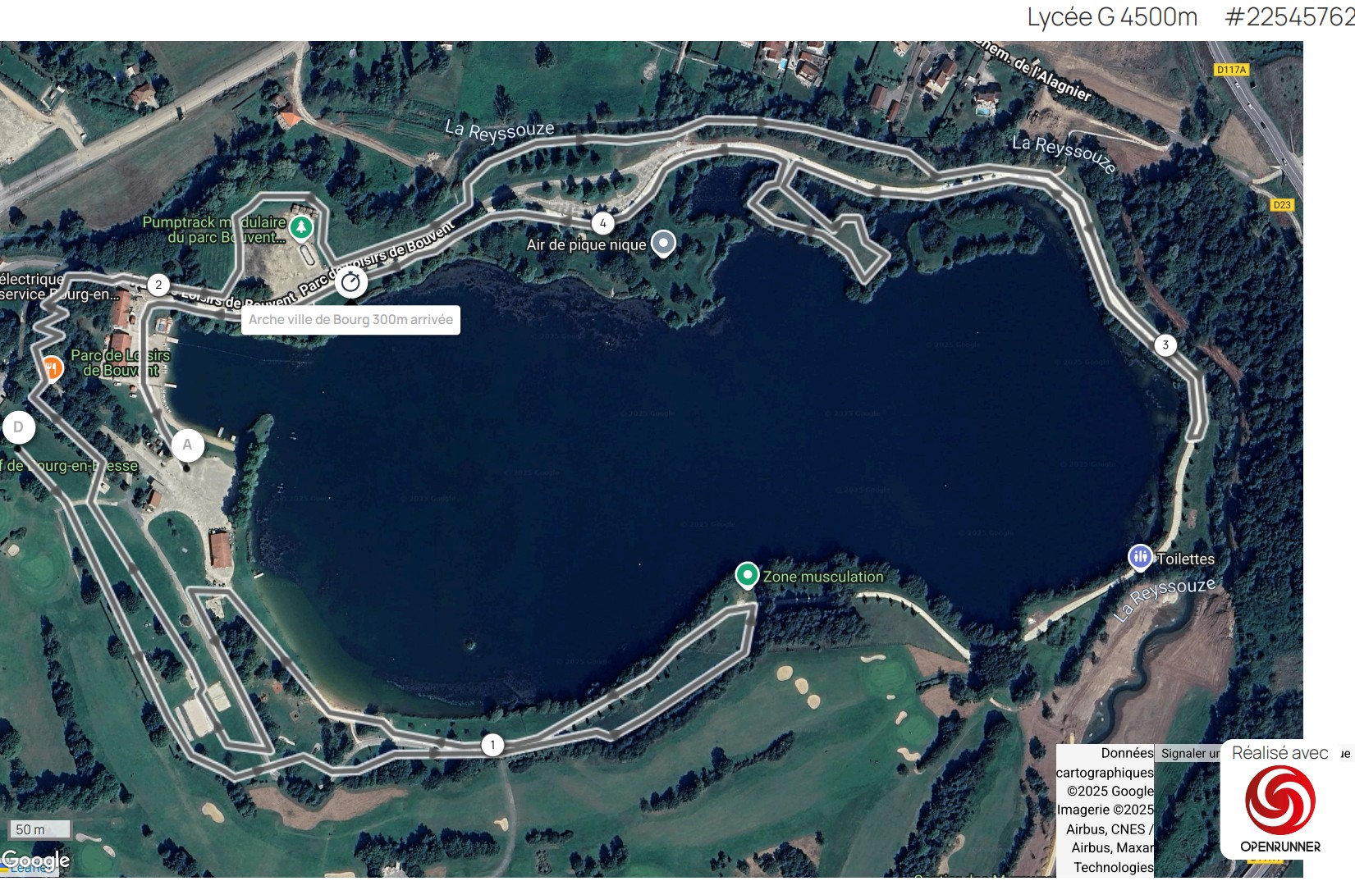Open the Zone musculation green marker
This screenshot has height=881, width=1355.
pyautogui.click(x=747, y=575)
